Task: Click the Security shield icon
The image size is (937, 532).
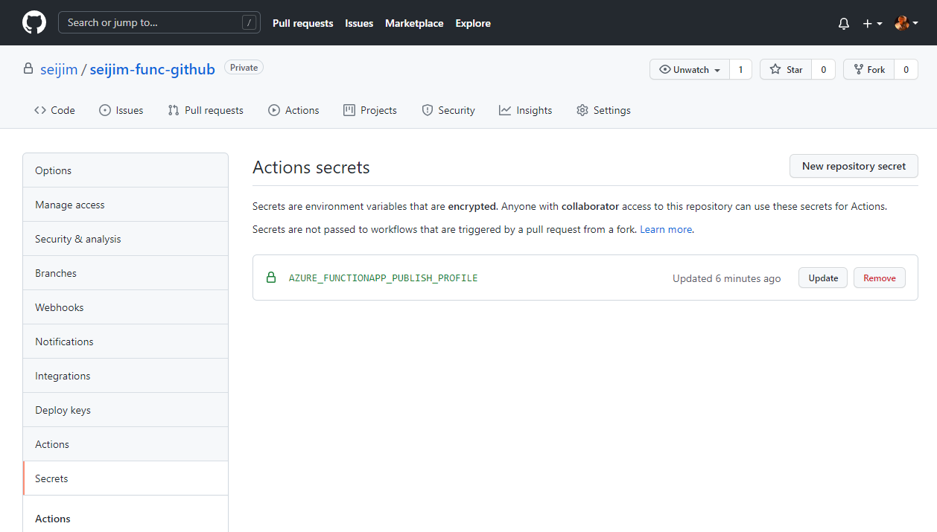Action: coord(426,109)
